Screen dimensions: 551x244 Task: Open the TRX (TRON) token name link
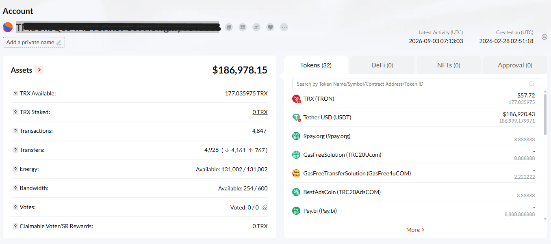click(319, 99)
